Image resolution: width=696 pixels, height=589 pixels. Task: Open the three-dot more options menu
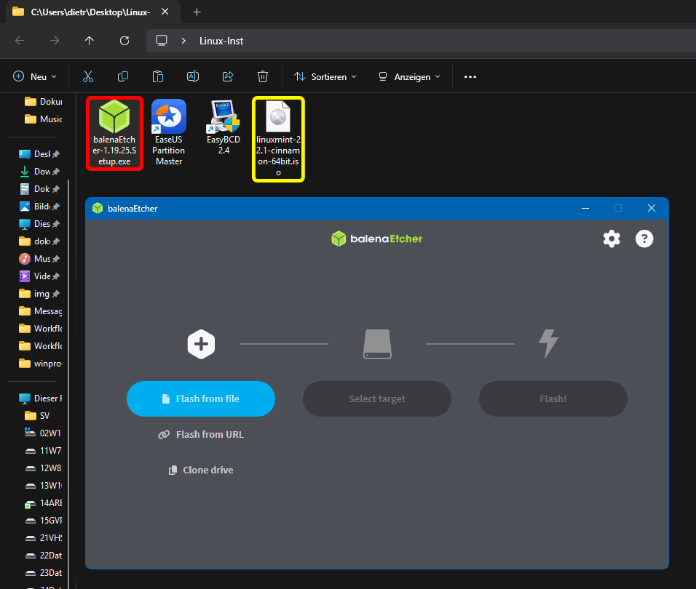(470, 76)
